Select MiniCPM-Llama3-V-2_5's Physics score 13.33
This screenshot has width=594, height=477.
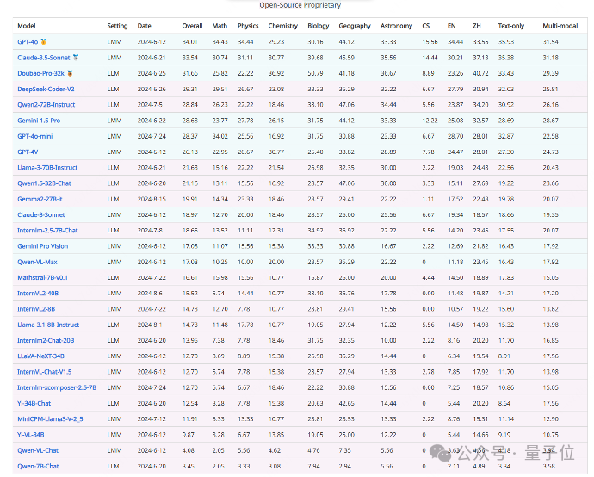pyautogui.click(x=245, y=419)
